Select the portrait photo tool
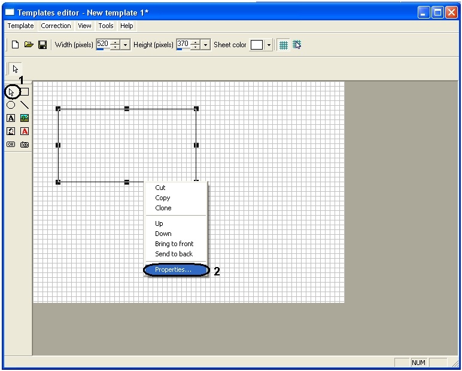The height and width of the screenshot is (371, 462). [11, 131]
